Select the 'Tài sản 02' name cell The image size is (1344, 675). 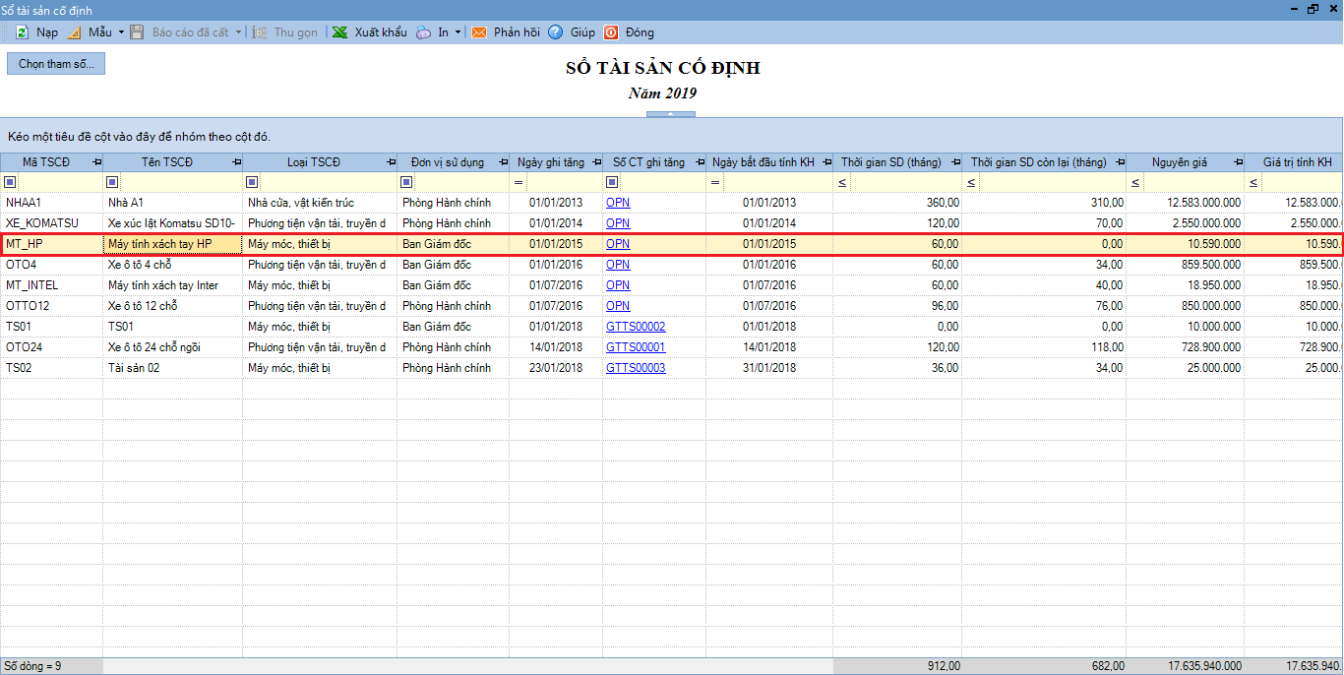pyautogui.click(x=172, y=368)
